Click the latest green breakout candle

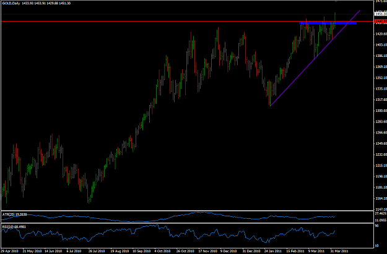[335, 20]
